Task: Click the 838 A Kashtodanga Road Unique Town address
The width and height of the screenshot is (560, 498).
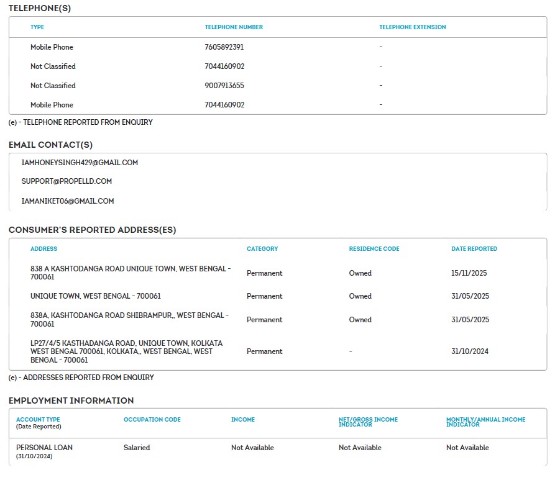Action: (130, 273)
